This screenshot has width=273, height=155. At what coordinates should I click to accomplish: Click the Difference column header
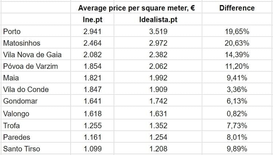click(237, 8)
